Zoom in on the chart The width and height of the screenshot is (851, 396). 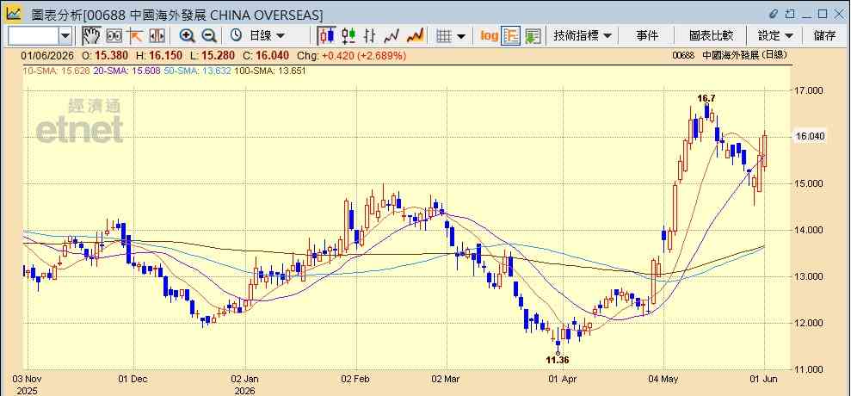188,36
